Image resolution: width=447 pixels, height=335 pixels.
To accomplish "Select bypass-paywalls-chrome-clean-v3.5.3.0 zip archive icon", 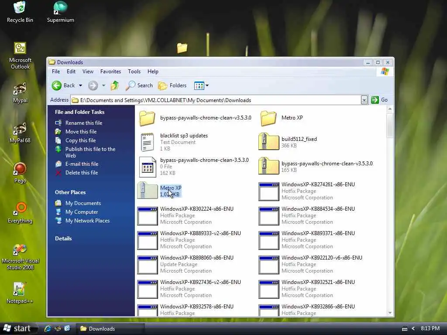I will tap(268, 166).
